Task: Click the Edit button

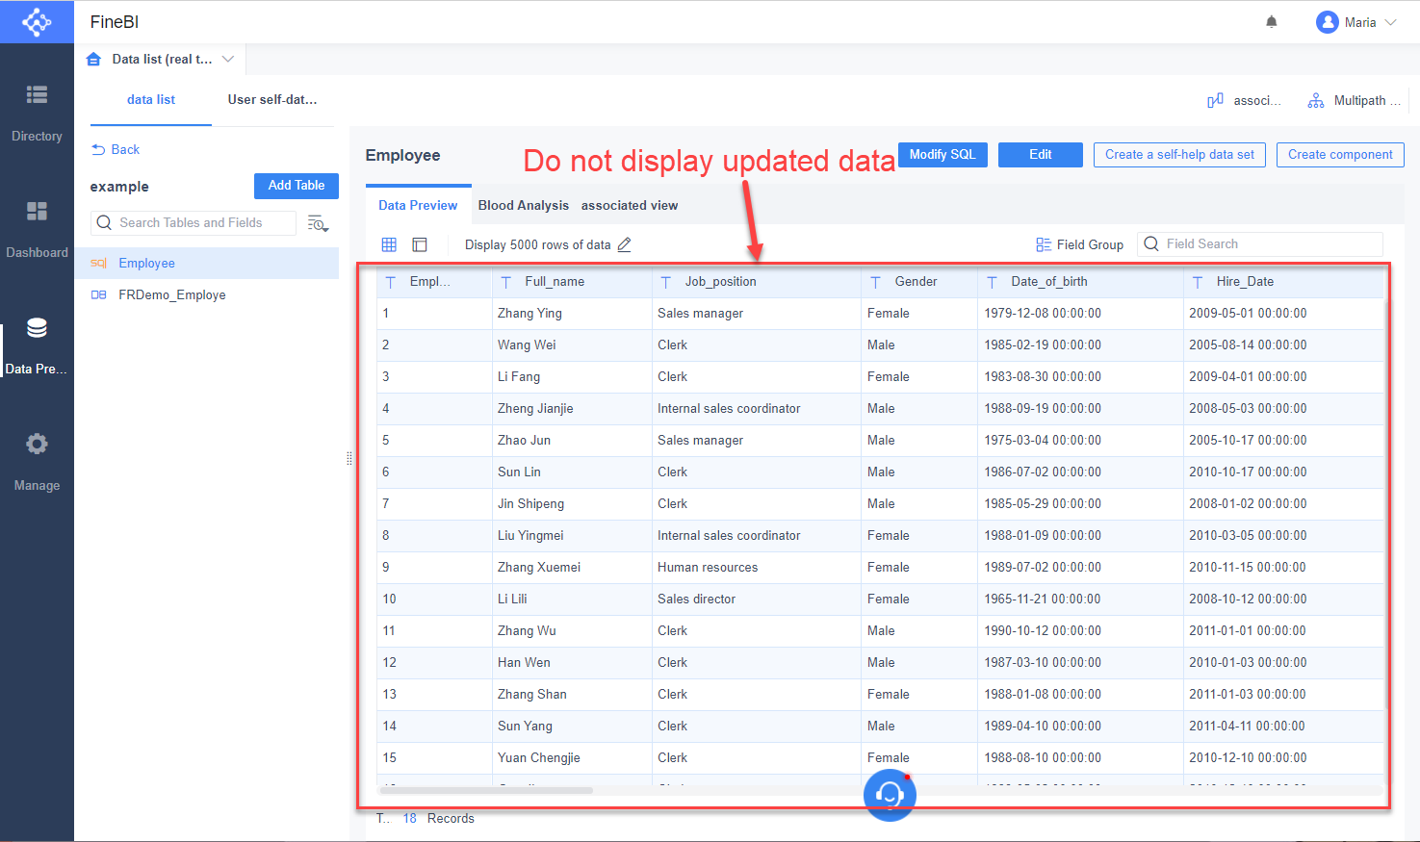Action: pyautogui.click(x=1041, y=155)
